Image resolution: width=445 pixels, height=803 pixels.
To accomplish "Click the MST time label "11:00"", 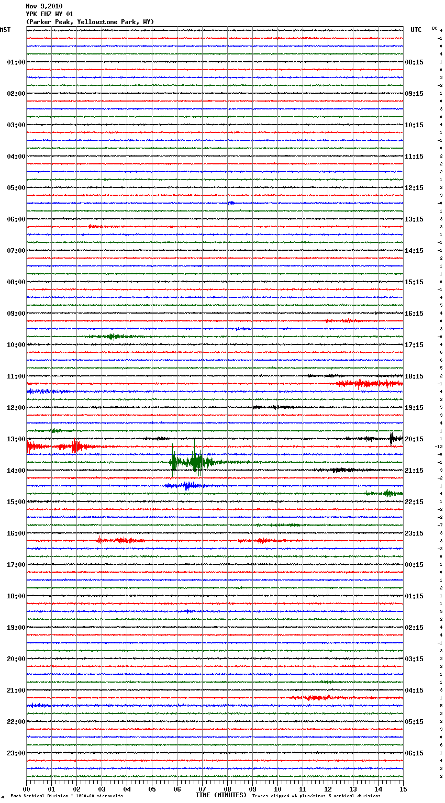I will pos(16,376).
